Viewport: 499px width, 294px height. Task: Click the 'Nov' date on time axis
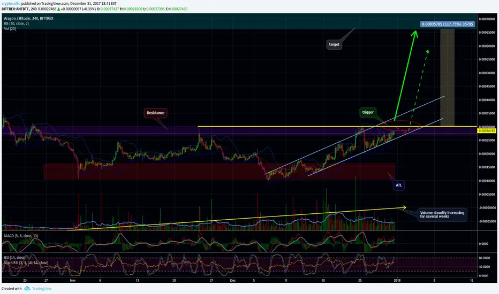73,280
